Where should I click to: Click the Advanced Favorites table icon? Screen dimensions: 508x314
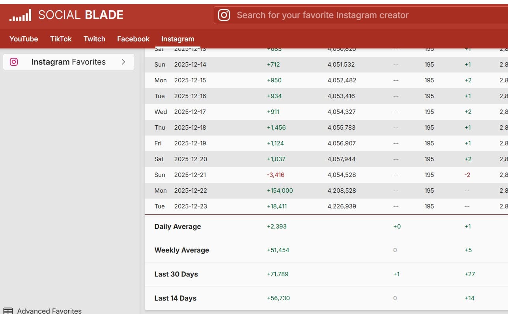(8, 311)
